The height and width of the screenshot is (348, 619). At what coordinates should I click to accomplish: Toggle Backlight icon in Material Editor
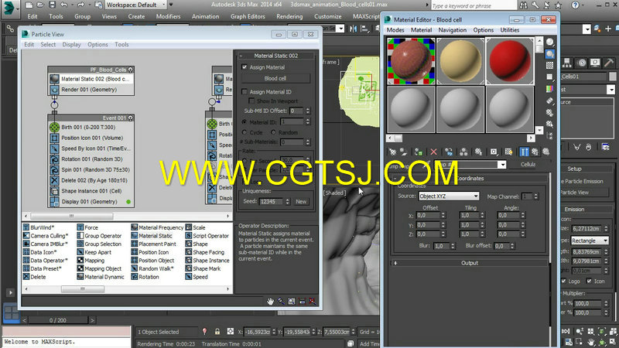(x=549, y=53)
